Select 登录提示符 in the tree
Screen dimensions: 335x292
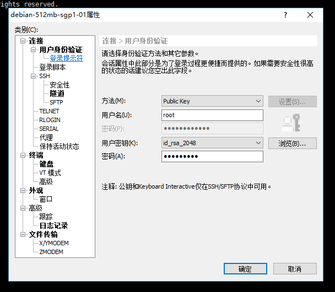66,58
